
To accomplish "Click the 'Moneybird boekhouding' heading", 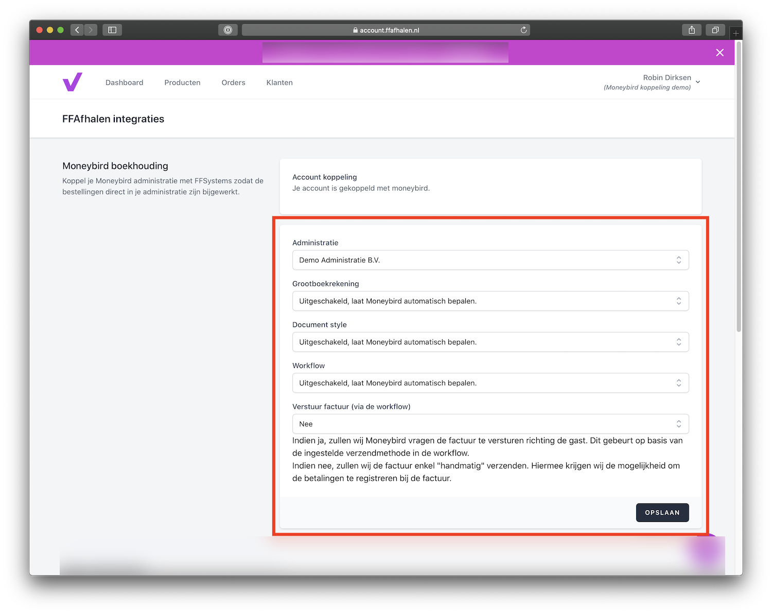I will pyautogui.click(x=115, y=166).
